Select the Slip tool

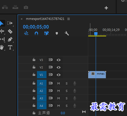click(x=2, y=39)
